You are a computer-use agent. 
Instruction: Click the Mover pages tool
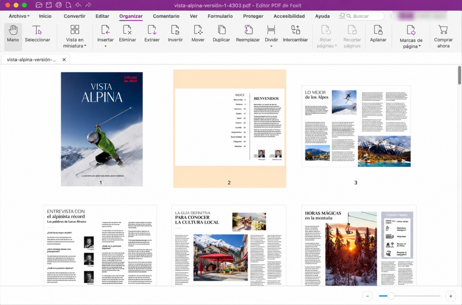[x=198, y=34]
